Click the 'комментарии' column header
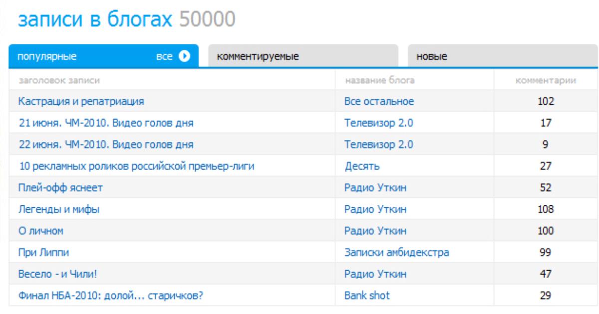This screenshot has height=314, width=599. coord(547,80)
